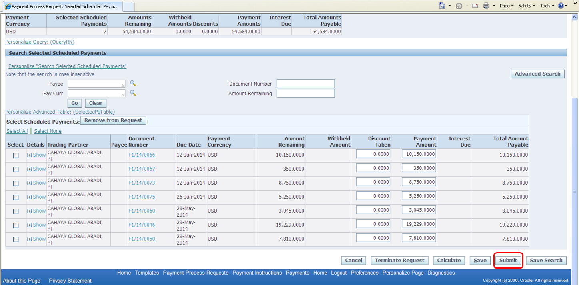Screen dimensions: 579x285
Task: Select the Payment Process Request browser tab
Action: [x=60, y=7]
